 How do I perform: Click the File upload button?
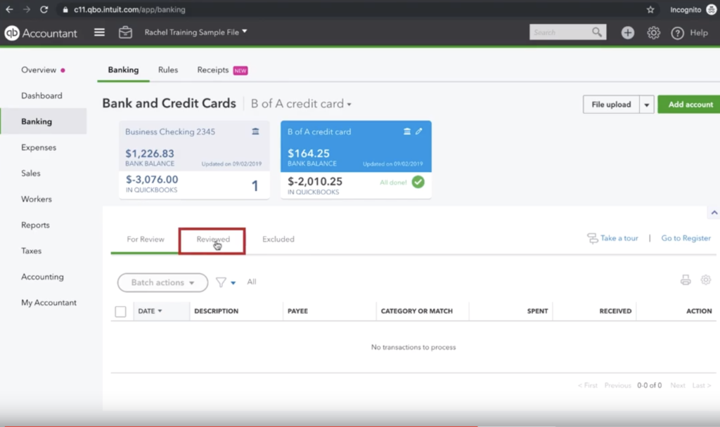tap(611, 105)
